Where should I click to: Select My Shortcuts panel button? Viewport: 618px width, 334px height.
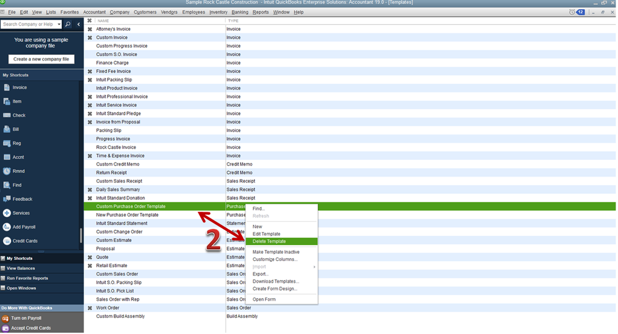(x=42, y=259)
